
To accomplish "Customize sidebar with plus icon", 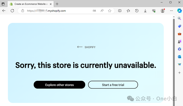I will point(179,73).
